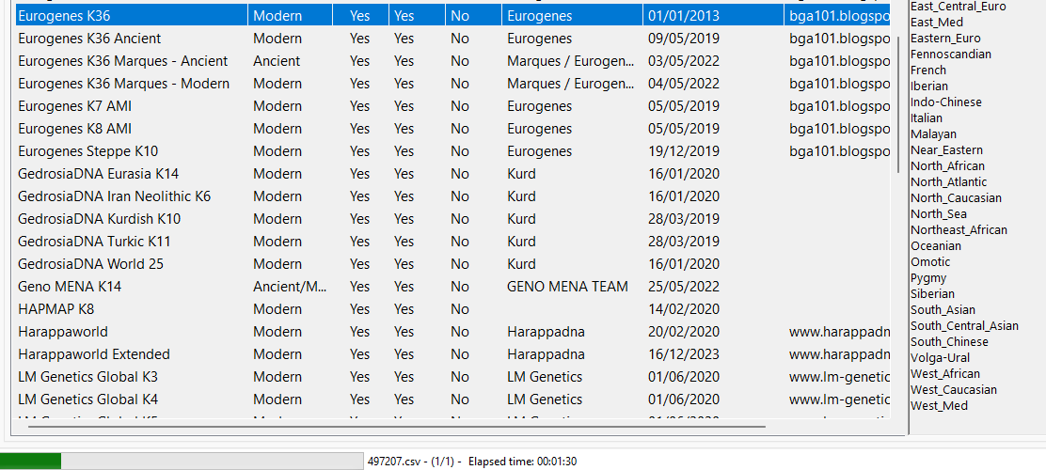This screenshot has width=1046, height=470.
Task: Choose the Eurogenes Steppe K10 calculator
Action: (87, 151)
